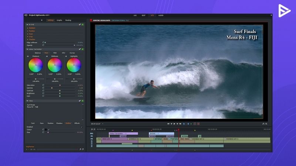Collapse the 3D DVE section
The width and height of the screenshot is (296, 166).
tap(27, 25)
